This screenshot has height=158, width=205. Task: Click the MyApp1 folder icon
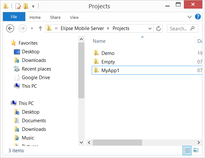[x=96, y=70]
